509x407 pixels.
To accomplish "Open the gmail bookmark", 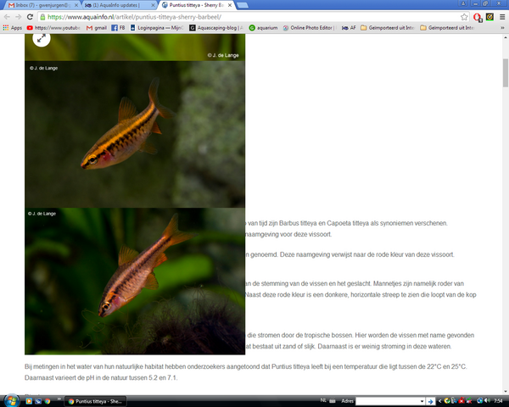I will 96,27.
